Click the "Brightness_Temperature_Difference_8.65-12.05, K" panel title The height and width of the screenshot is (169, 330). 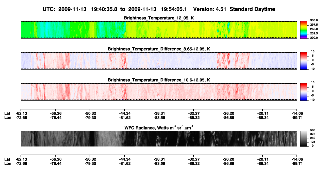point(159,49)
